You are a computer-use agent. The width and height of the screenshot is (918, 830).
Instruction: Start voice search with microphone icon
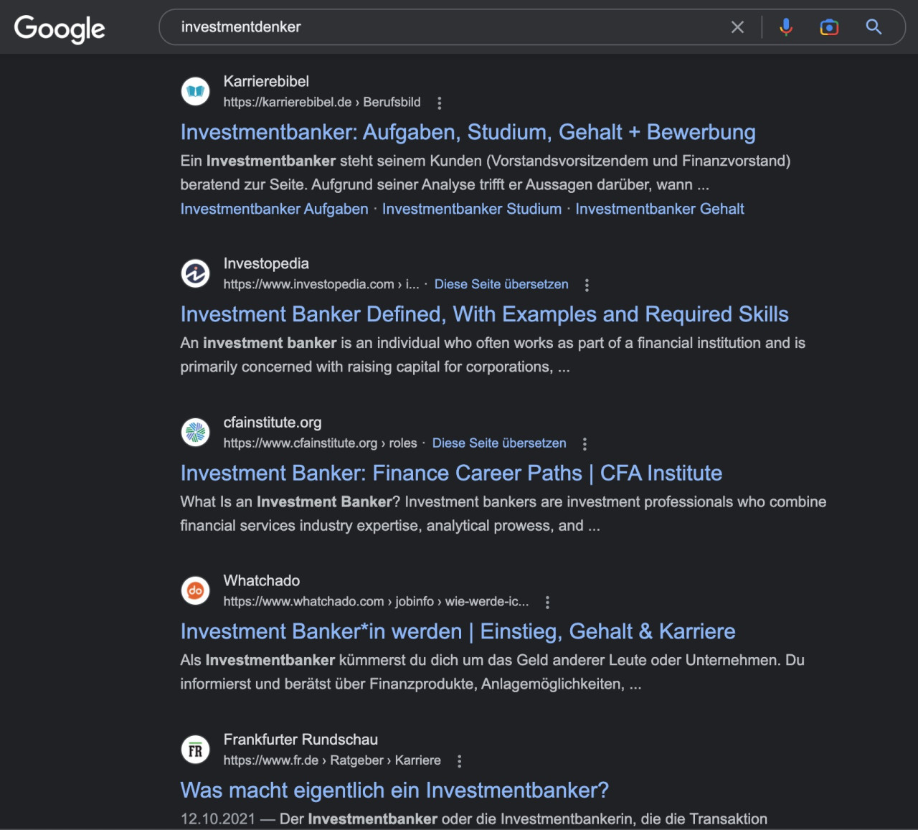(x=786, y=27)
